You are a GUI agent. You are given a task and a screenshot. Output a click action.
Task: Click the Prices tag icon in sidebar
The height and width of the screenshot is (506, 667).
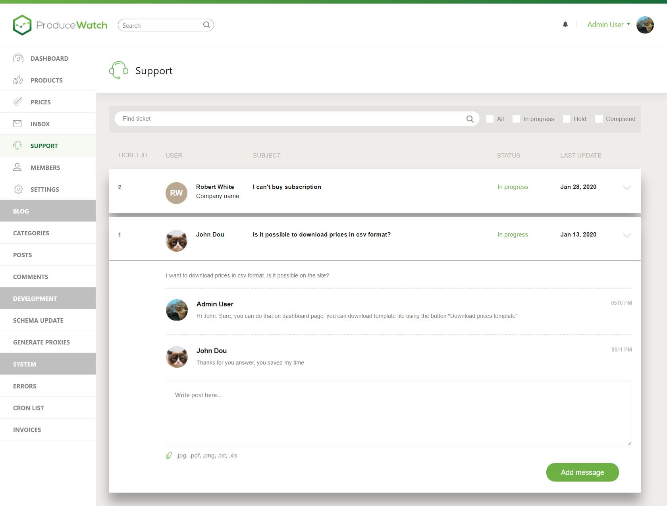tap(17, 102)
